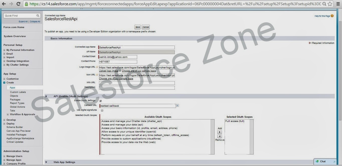Click the Chat icon
The height and width of the screenshot is (166, 342).
point(317,161)
